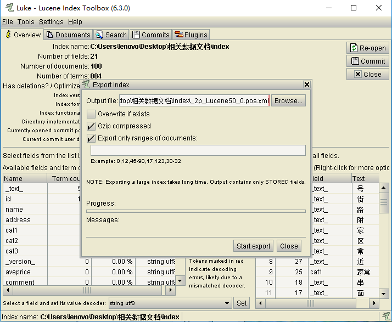
Task: Minimize the Luke window
Action: tap(329, 8)
